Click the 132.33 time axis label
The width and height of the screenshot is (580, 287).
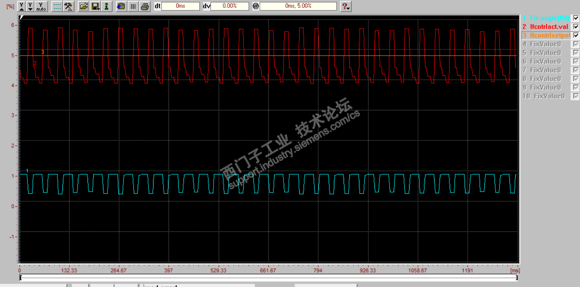[x=69, y=271]
